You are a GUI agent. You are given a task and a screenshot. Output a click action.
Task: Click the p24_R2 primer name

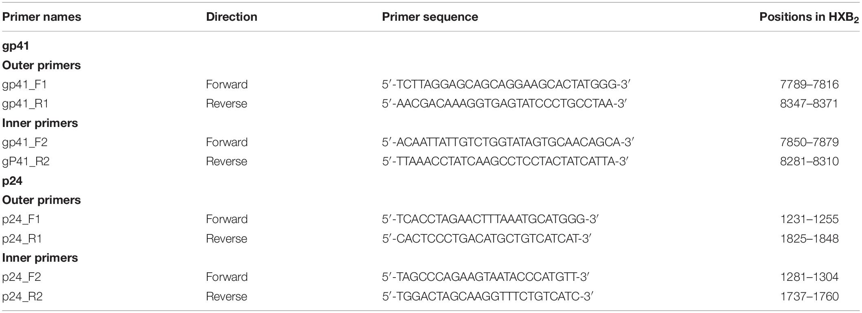pyautogui.click(x=22, y=297)
